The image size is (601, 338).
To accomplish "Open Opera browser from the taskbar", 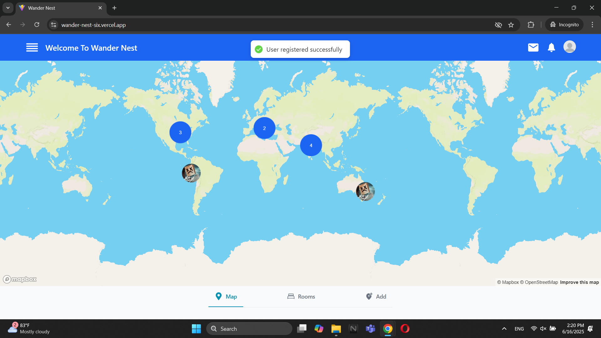I will tap(405, 329).
